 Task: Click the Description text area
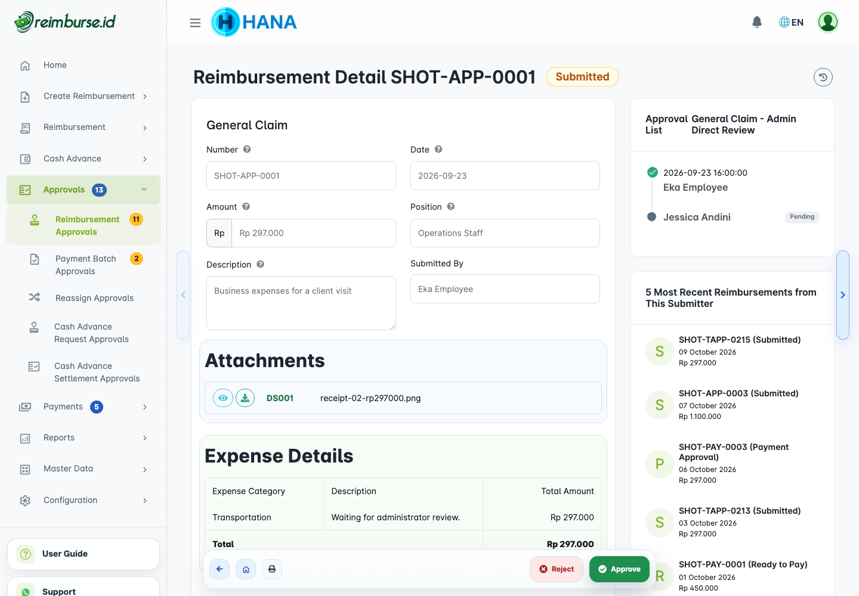pyautogui.click(x=301, y=303)
